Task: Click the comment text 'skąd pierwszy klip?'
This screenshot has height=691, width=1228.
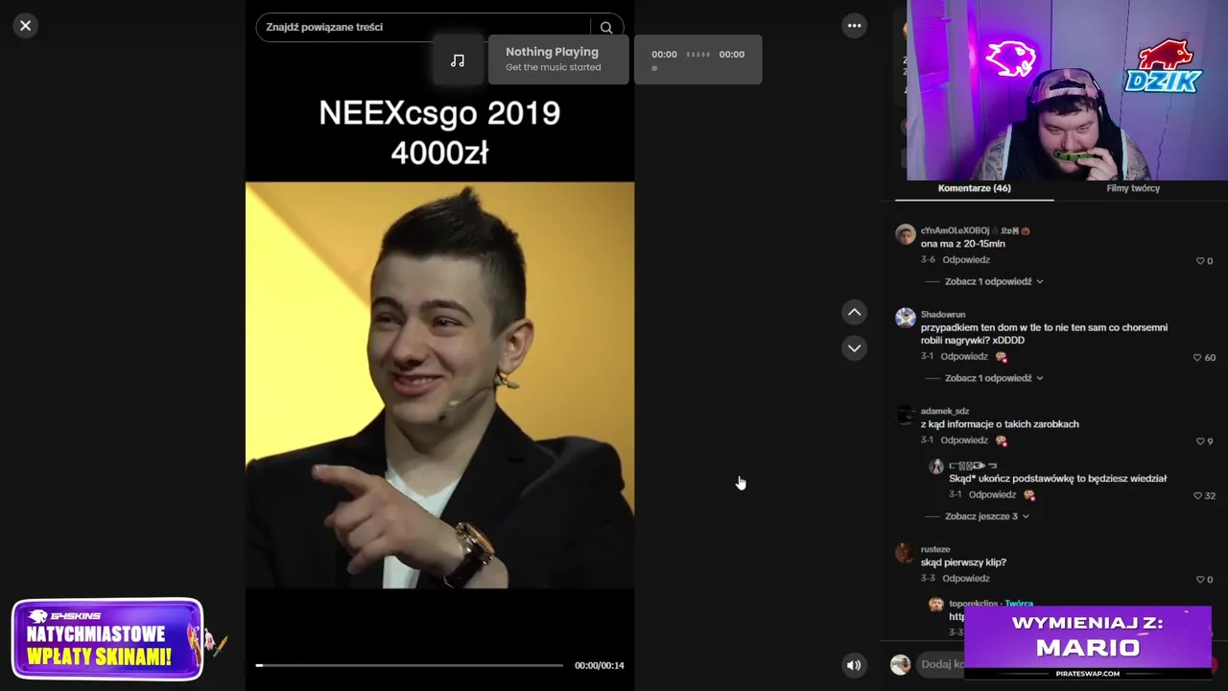Action: 963,562
